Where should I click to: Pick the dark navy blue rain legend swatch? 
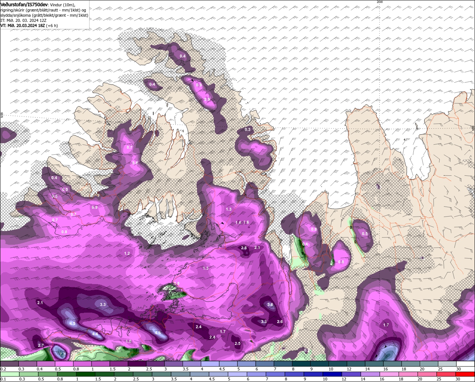[331, 374]
